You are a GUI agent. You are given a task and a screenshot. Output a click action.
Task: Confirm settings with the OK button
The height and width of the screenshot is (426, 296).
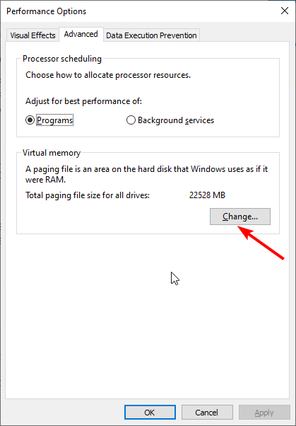pyautogui.click(x=150, y=413)
